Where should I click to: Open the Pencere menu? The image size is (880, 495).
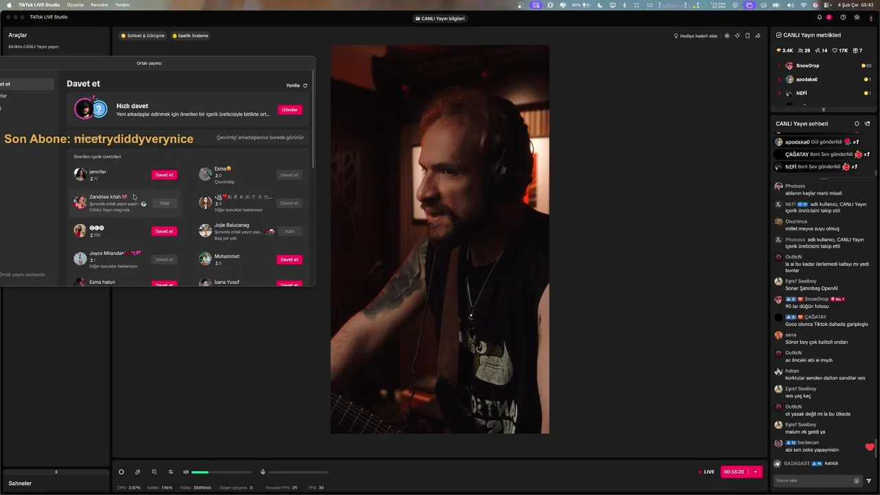(x=100, y=5)
